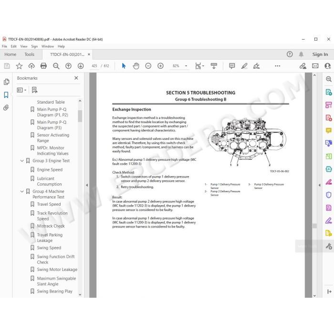
Task: Open the Sign menu
Action: point(34,46)
